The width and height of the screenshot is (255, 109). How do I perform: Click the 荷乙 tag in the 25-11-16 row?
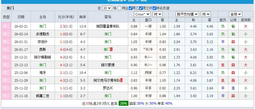click(6, 96)
